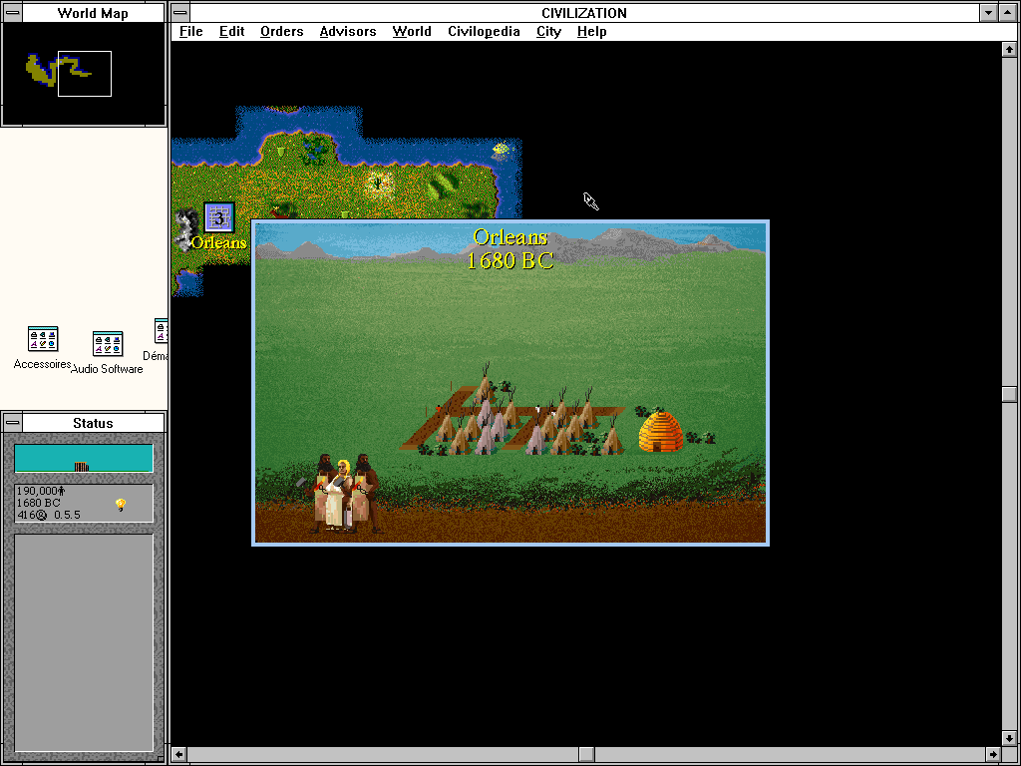
Task: Open the Civilization window control menu
Action: pos(180,12)
